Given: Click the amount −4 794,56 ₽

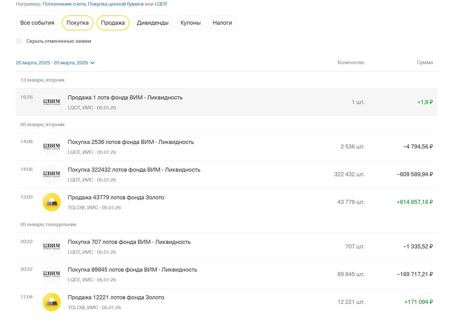Looking at the screenshot, I should click(418, 147).
